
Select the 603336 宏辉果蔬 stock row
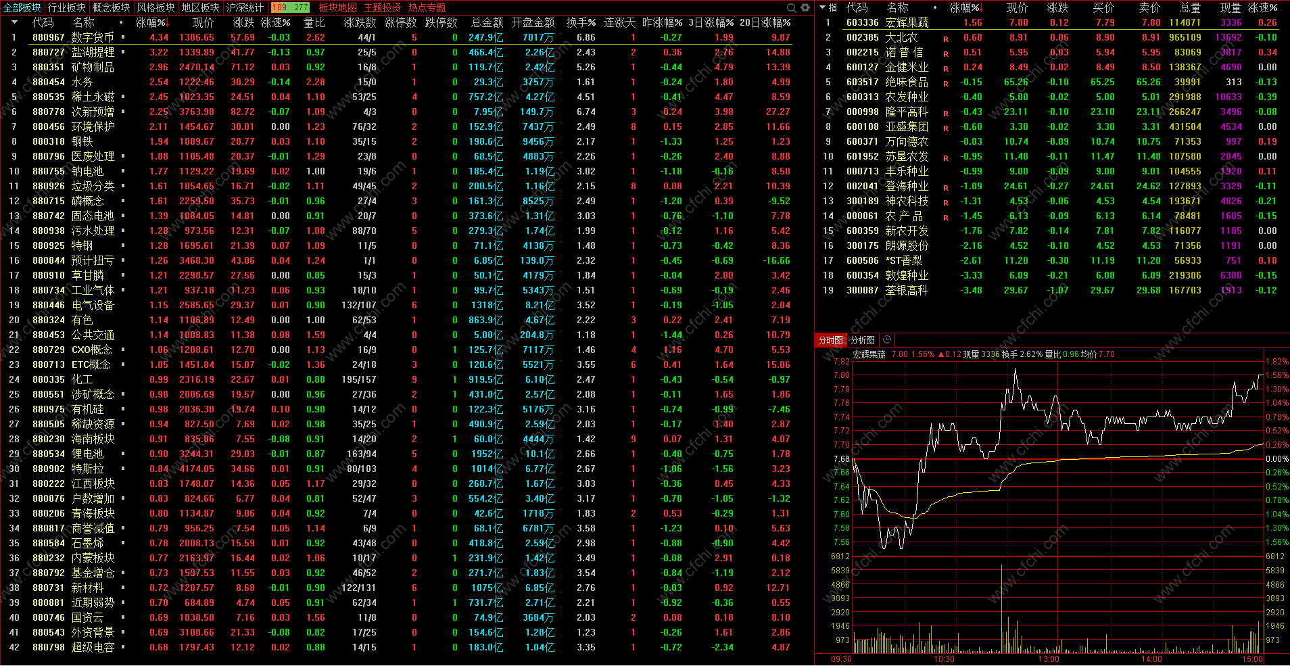1052,22
